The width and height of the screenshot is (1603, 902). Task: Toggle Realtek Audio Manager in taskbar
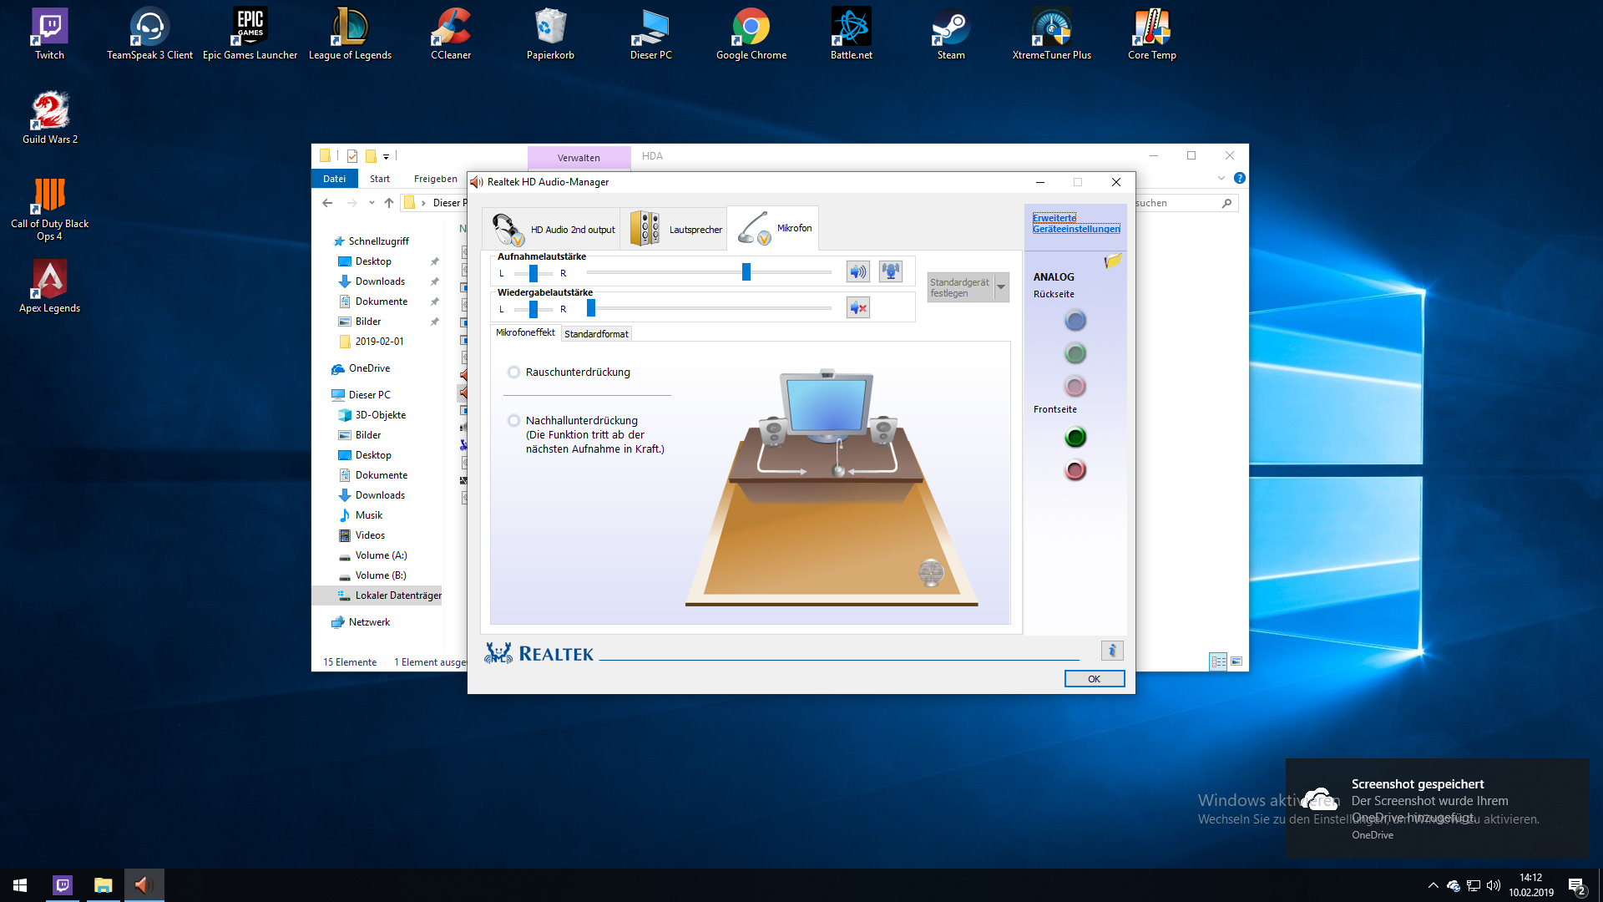144,885
